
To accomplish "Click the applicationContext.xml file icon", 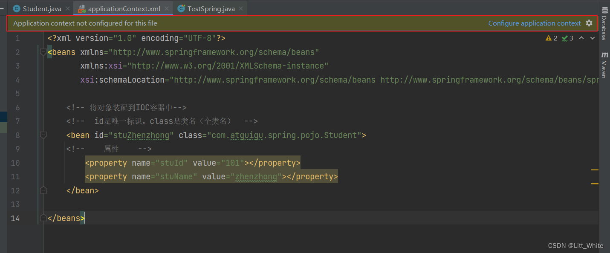I will tap(82, 9).
